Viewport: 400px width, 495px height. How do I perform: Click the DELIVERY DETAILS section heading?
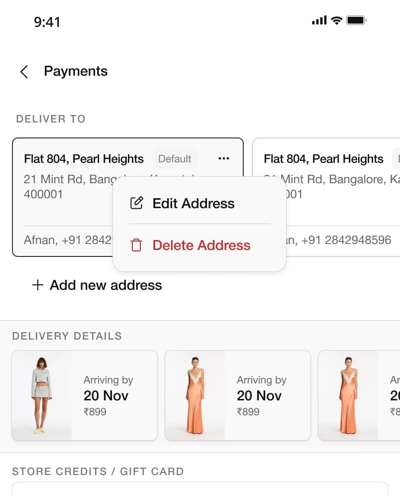coord(67,336)
